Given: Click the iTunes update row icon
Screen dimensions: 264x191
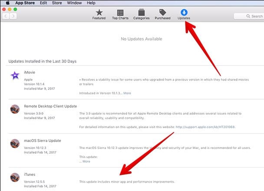Looking at the screenshot, I should [15, 178].
